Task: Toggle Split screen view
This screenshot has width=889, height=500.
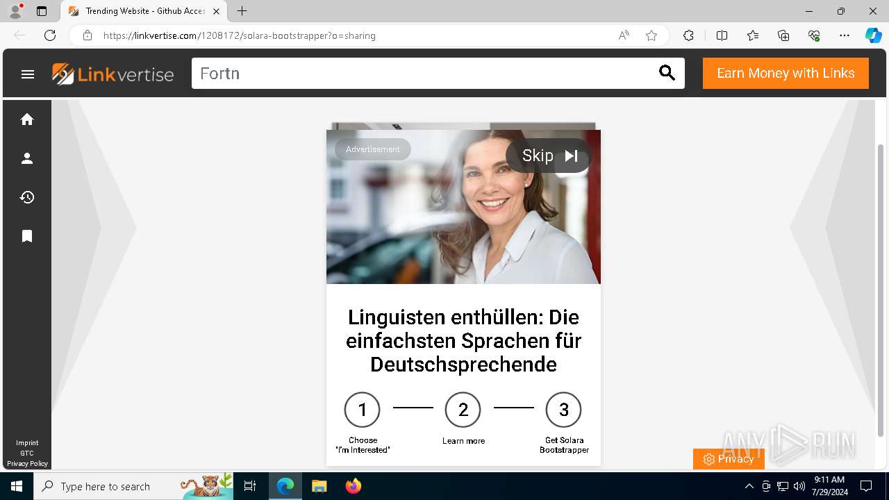Action: (x=722, y=35)
